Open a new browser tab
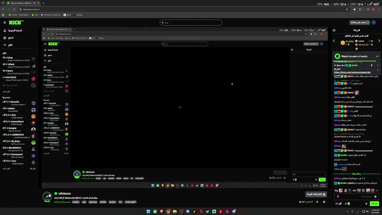Image resolution: width=382 pixels, height=215 pixels. coord(44,3)
